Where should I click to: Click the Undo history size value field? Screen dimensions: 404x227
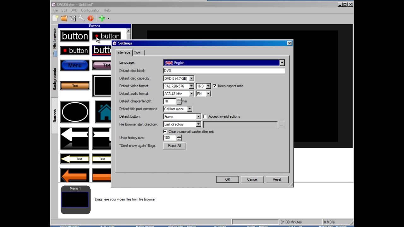pyautogui.click(x=170, y=138)
